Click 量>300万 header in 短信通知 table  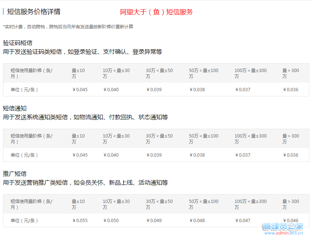pyautogui.click(x=291, y=139)
